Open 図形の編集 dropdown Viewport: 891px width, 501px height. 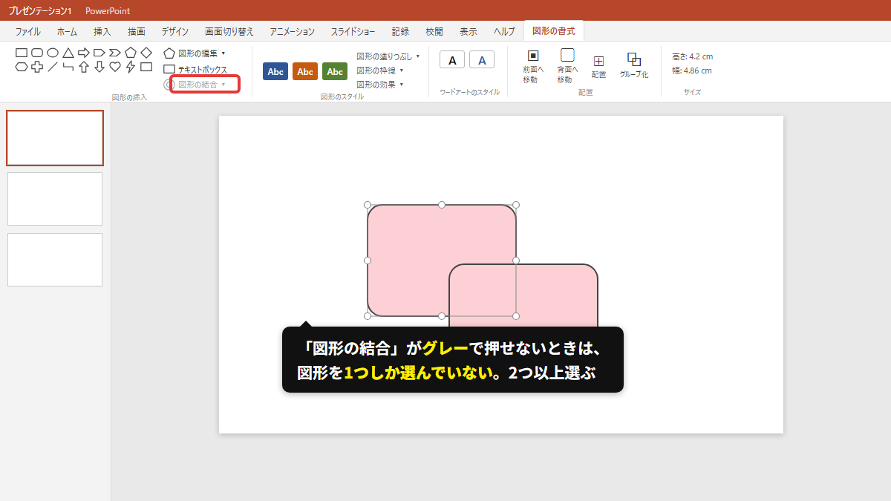tap(195, 53)
